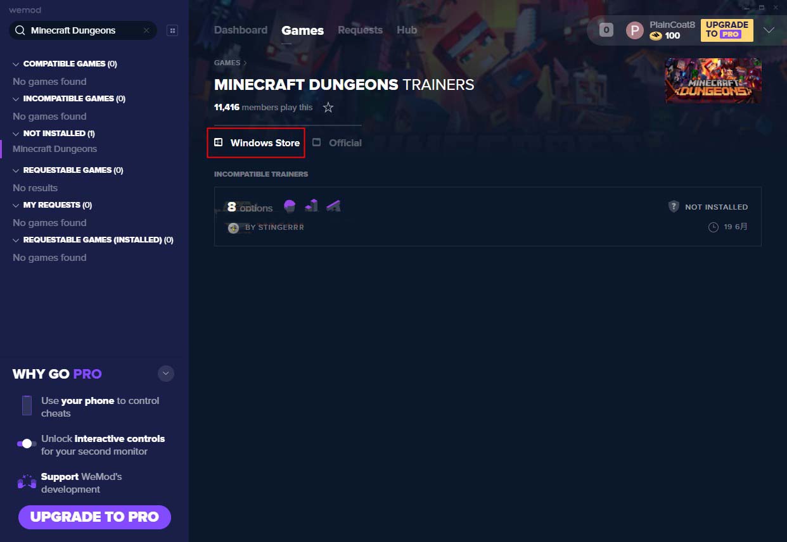Open notifications counter badge showing 0

pos(606,30)
